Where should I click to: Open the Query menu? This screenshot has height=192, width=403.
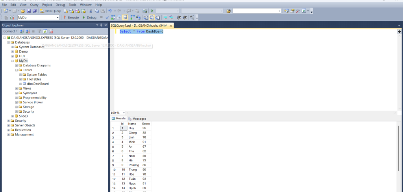[x=34, y=5]
